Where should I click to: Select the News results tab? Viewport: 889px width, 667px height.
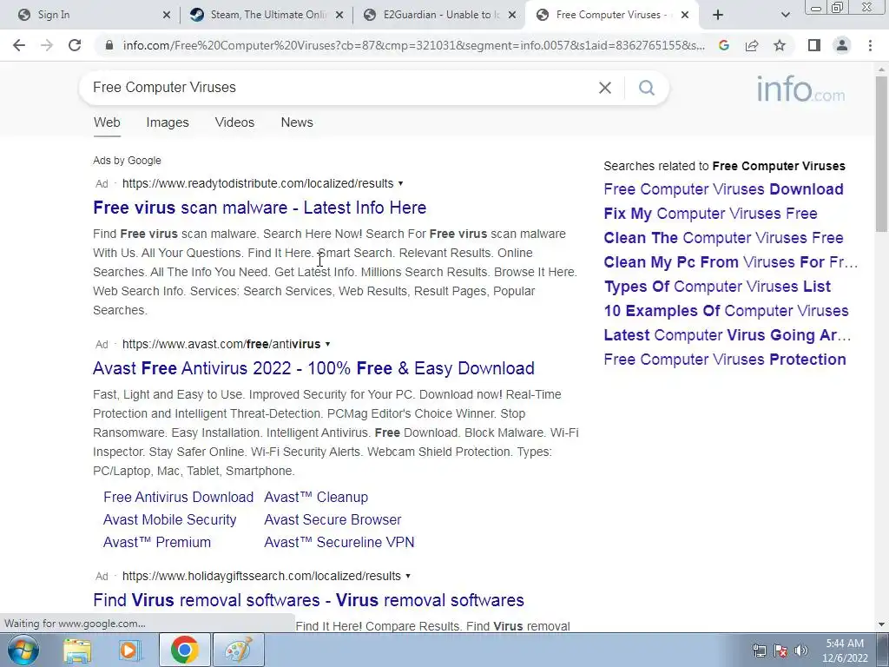(297, 122)
